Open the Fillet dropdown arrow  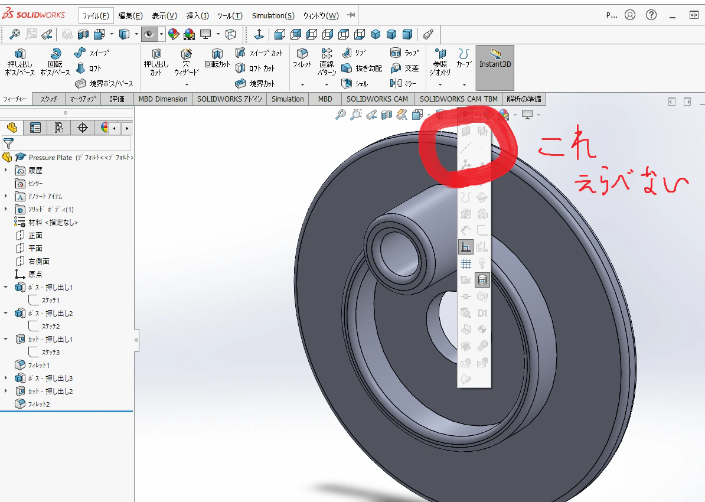[x=302, y=84]
